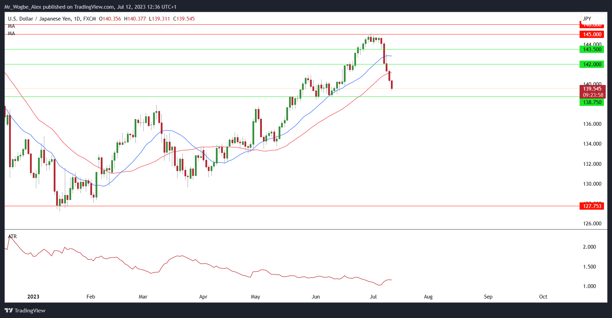
Task: Click 126.000 on the price axis
Action: pyautogui.click(x=592, y=224)
